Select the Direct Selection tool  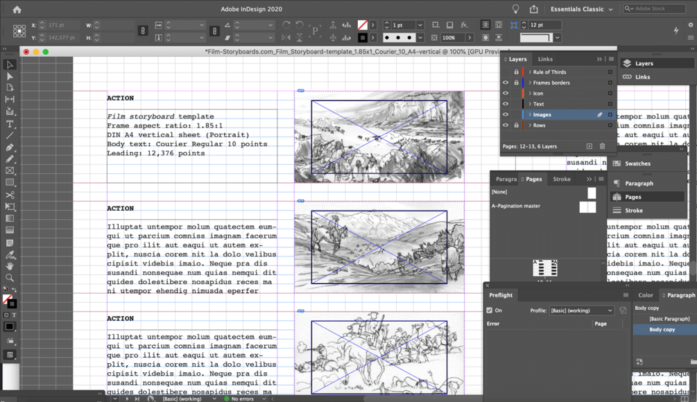(10, 76)
